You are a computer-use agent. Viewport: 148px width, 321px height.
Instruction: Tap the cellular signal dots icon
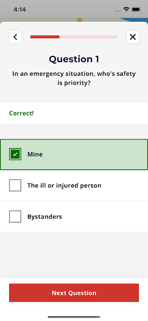pyautogui.click(x=118, y=11)
